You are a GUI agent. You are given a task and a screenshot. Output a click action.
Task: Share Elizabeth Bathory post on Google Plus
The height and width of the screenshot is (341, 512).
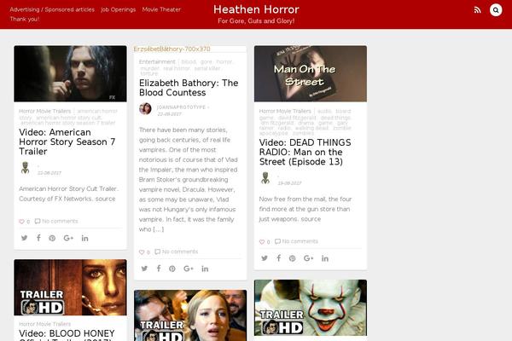[189, 269]
